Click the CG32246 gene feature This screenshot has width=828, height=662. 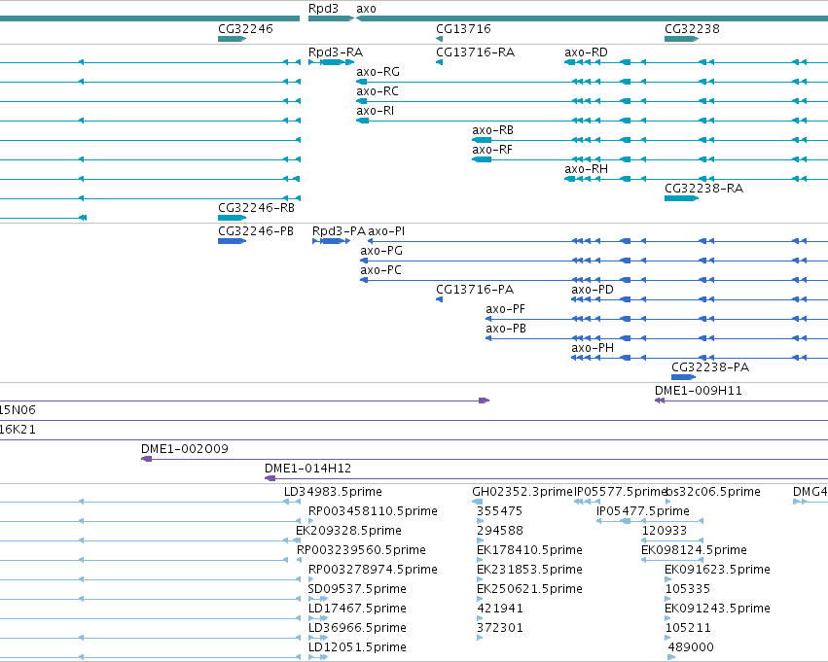coord(232,39)
